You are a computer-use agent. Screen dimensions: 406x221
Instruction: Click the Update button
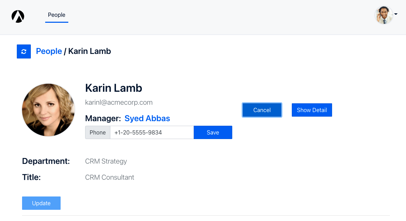click(x=41, y=203)
